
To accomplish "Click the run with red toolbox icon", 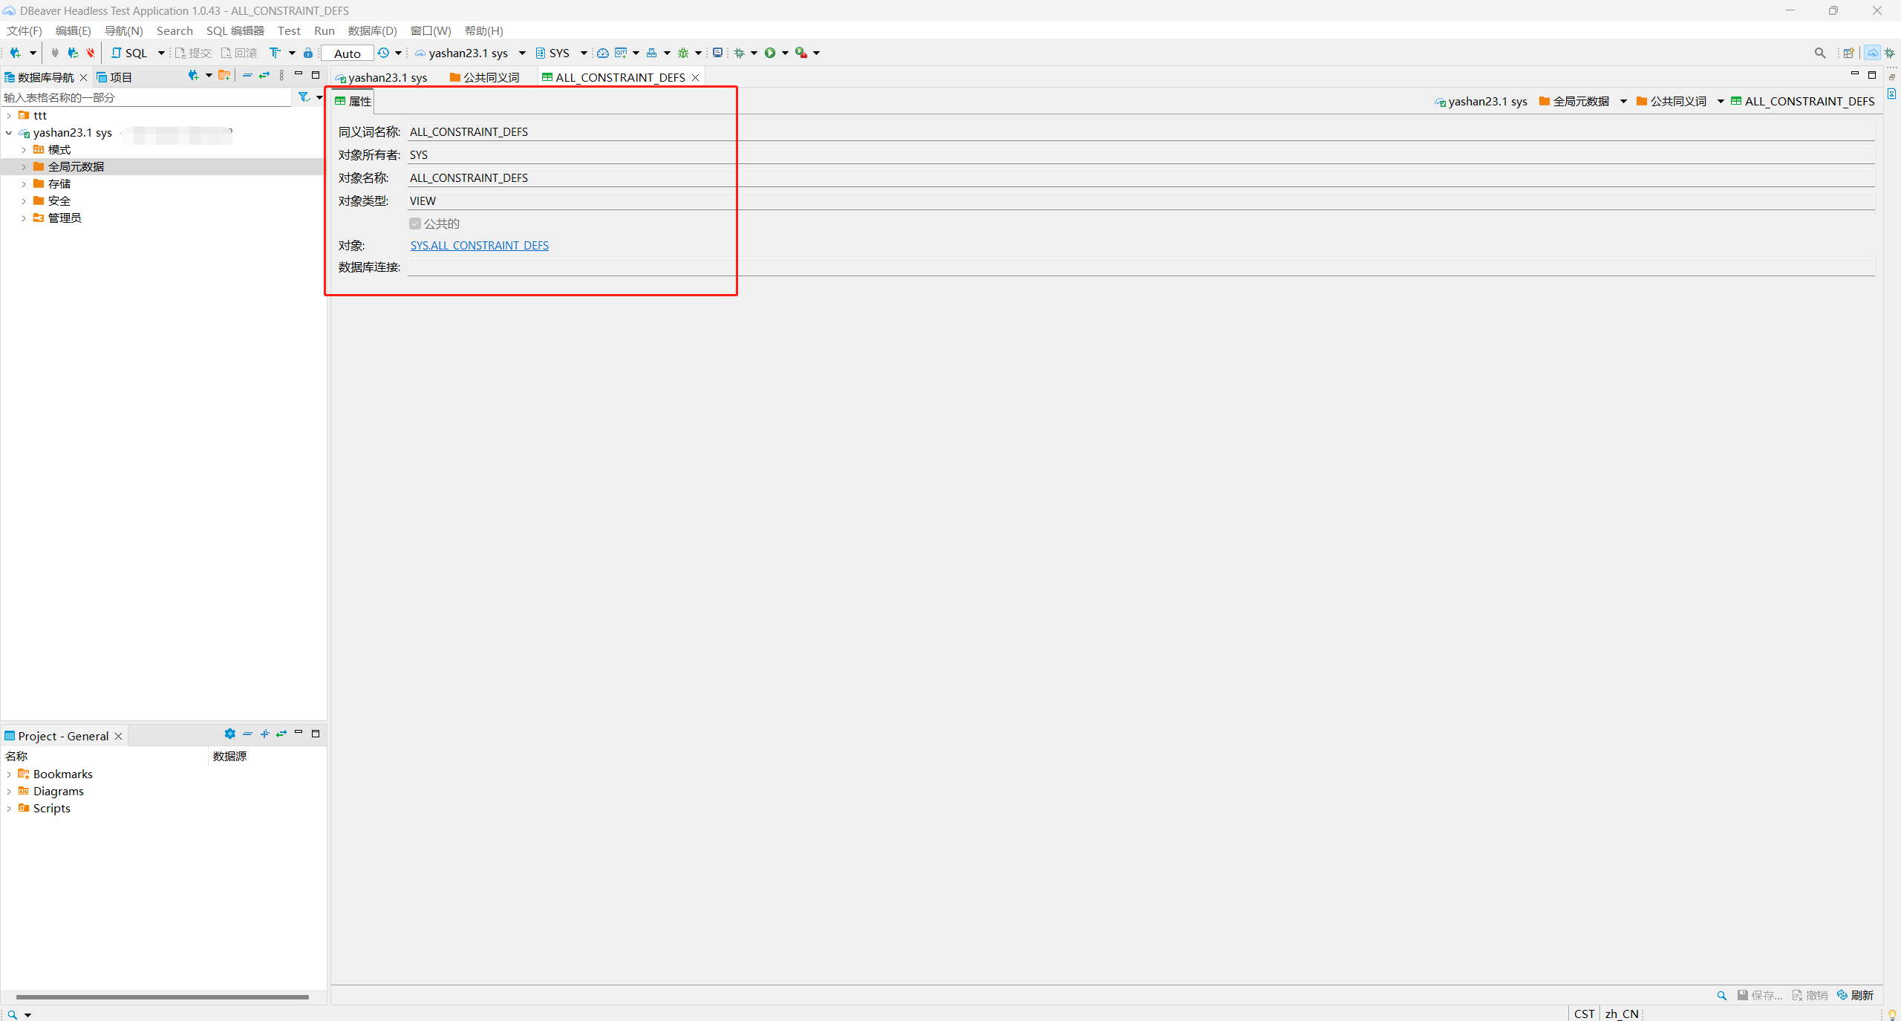I will tap(801, 53).
